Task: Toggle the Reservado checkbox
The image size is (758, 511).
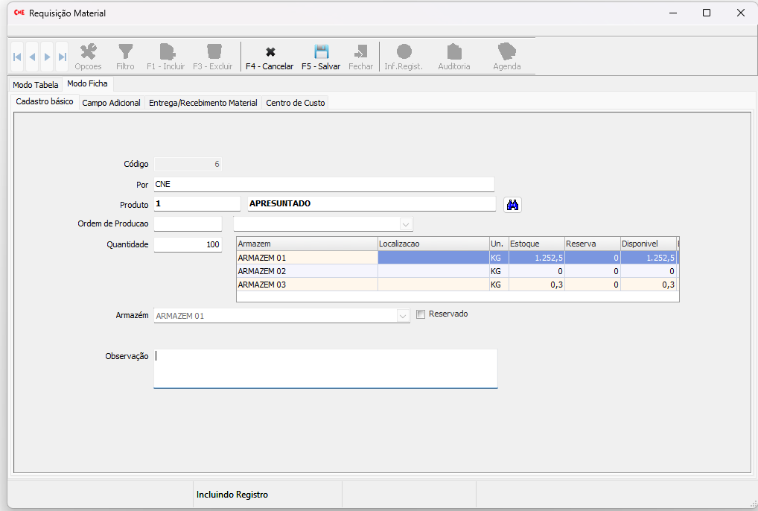Action: 421,314
